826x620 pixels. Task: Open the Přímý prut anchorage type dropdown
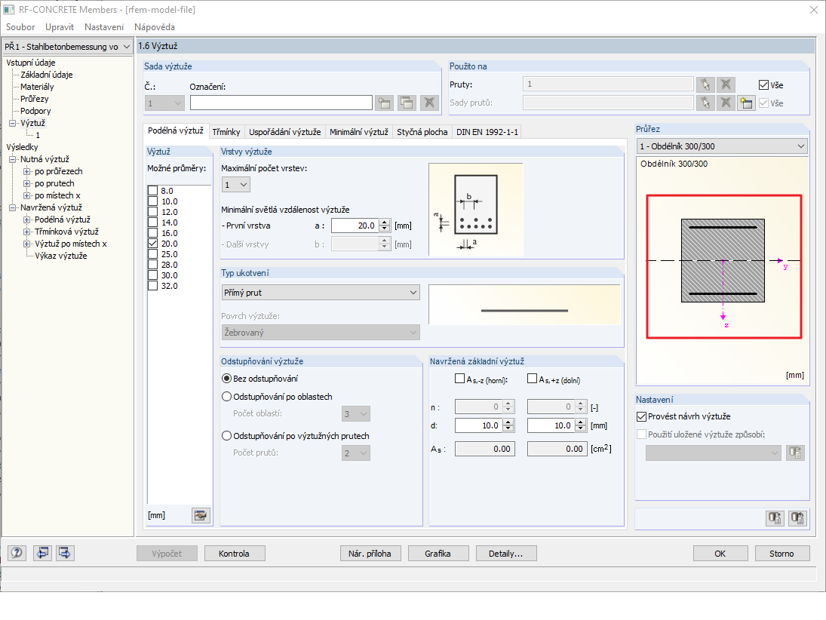(x=321, y=293)
